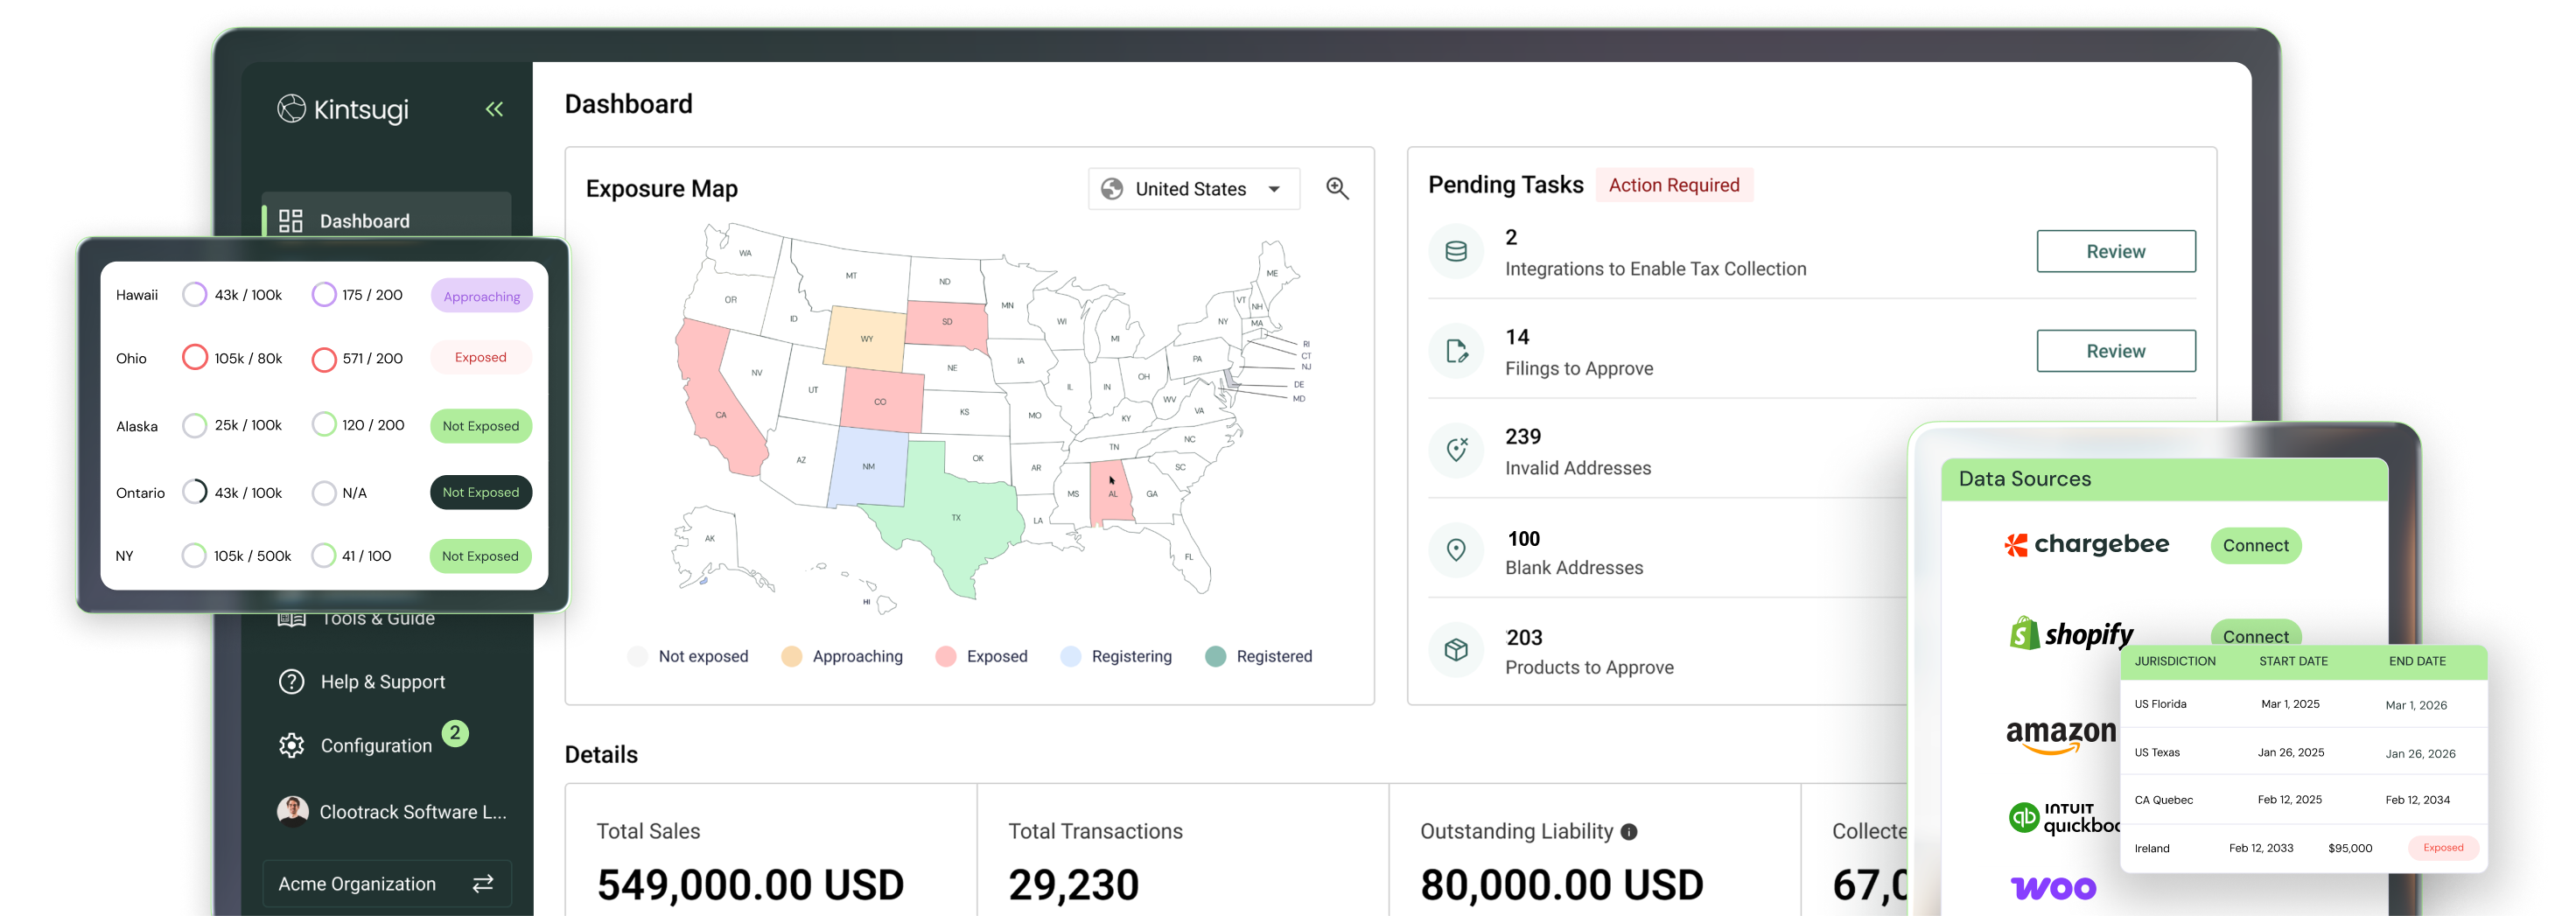Click the magnifier zoom icon on Exposure Map

1337,189
